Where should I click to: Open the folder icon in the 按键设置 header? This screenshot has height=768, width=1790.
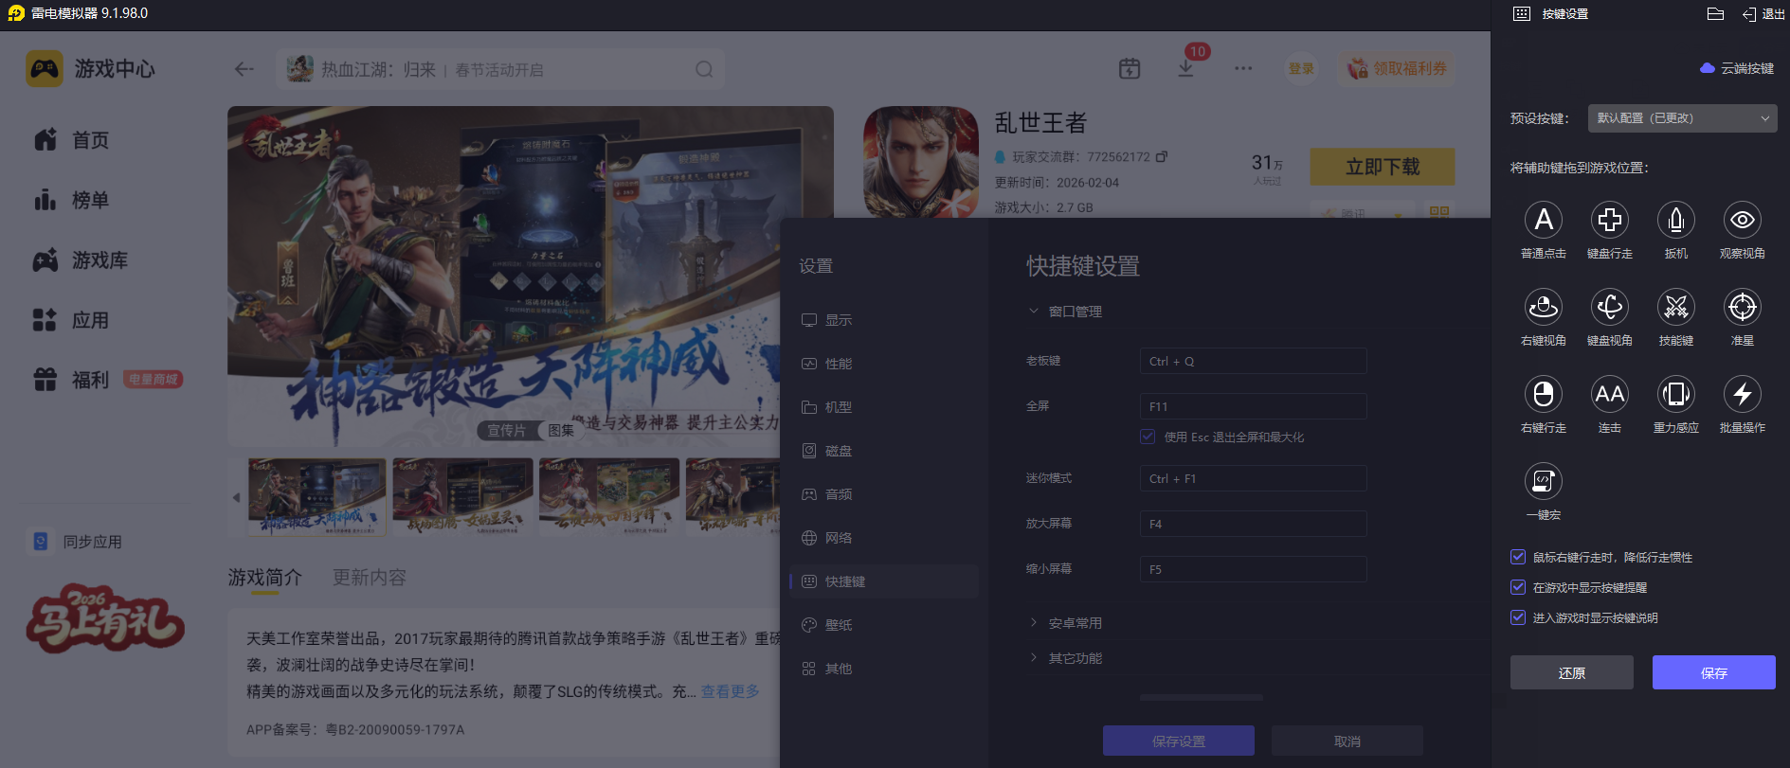(1715, 13)
